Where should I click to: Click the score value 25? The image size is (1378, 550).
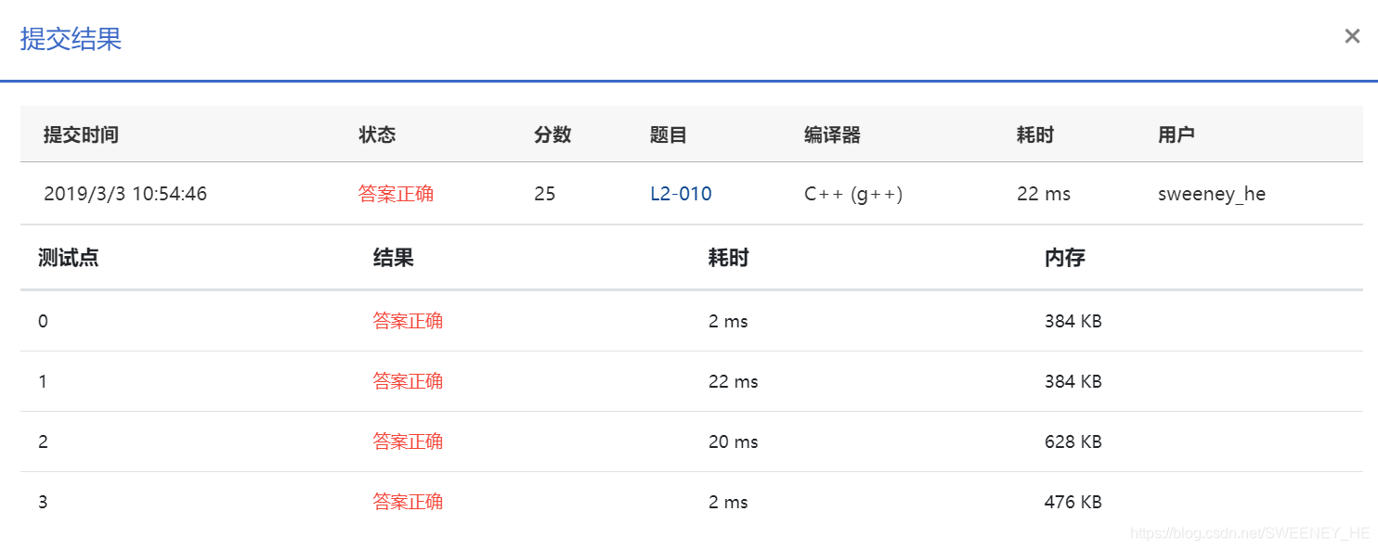tap(545, 194)
